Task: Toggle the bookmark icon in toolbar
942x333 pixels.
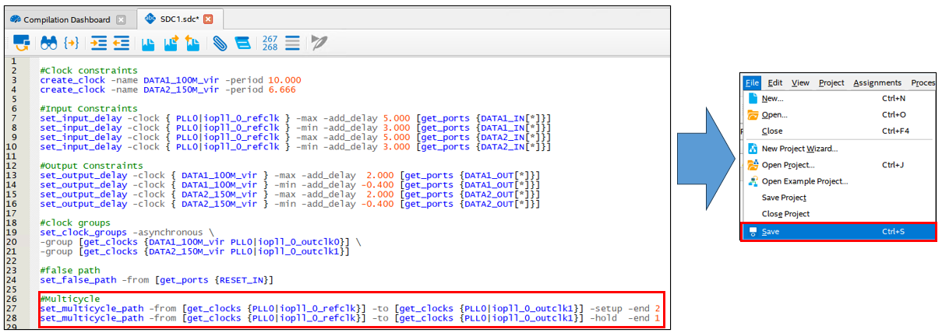Action: tap(148, 43)
